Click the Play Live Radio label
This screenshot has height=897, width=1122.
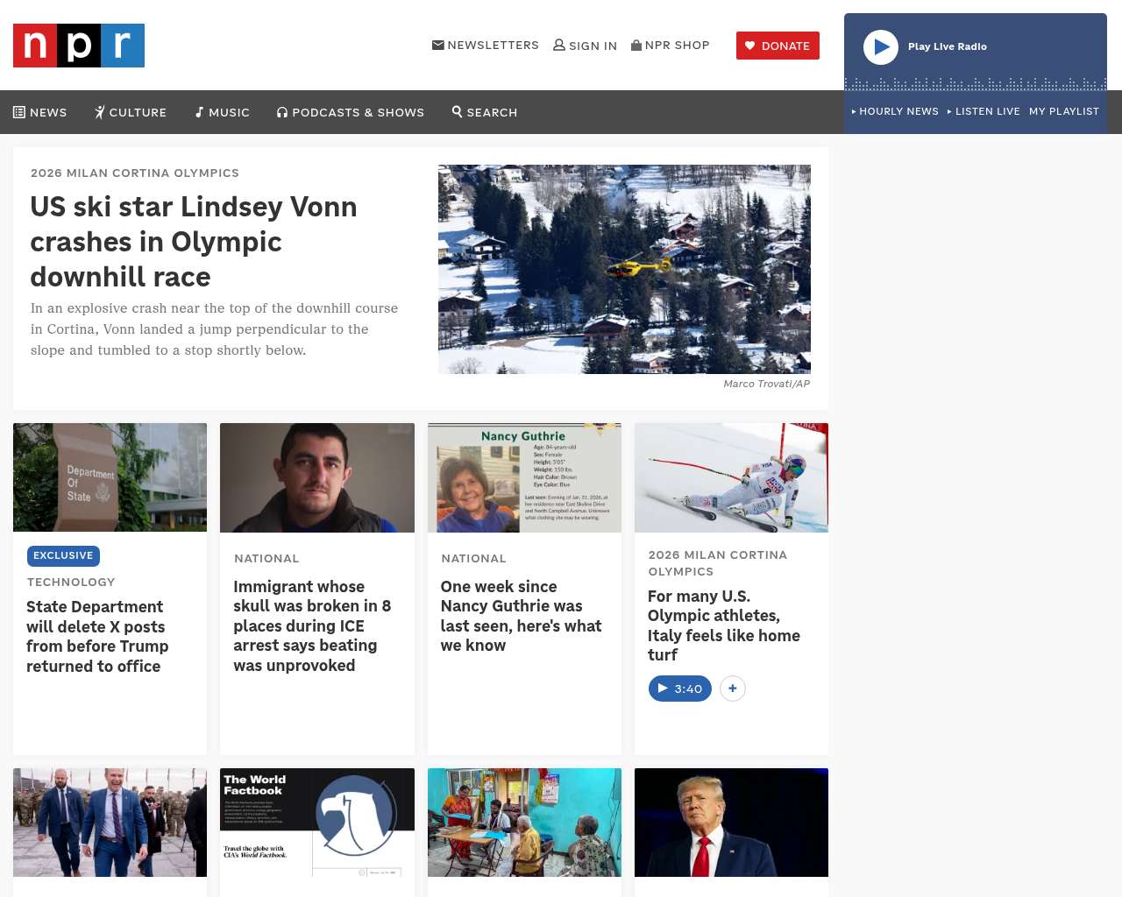click(x=948, y=46)
